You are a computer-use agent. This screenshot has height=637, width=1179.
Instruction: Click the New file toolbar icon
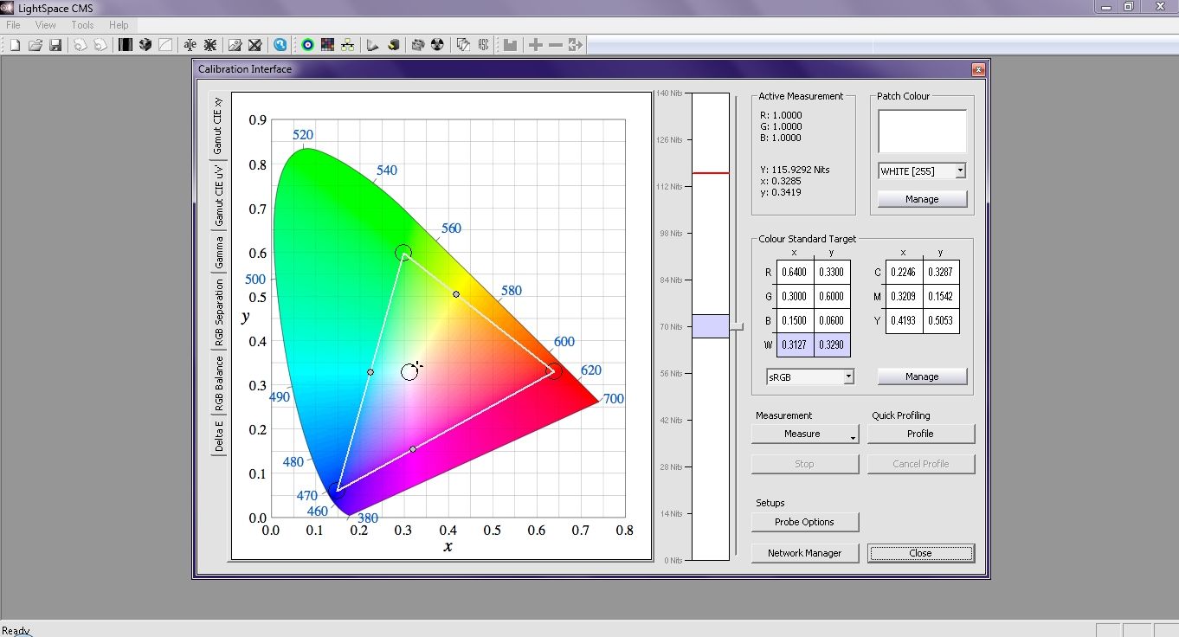15,45
